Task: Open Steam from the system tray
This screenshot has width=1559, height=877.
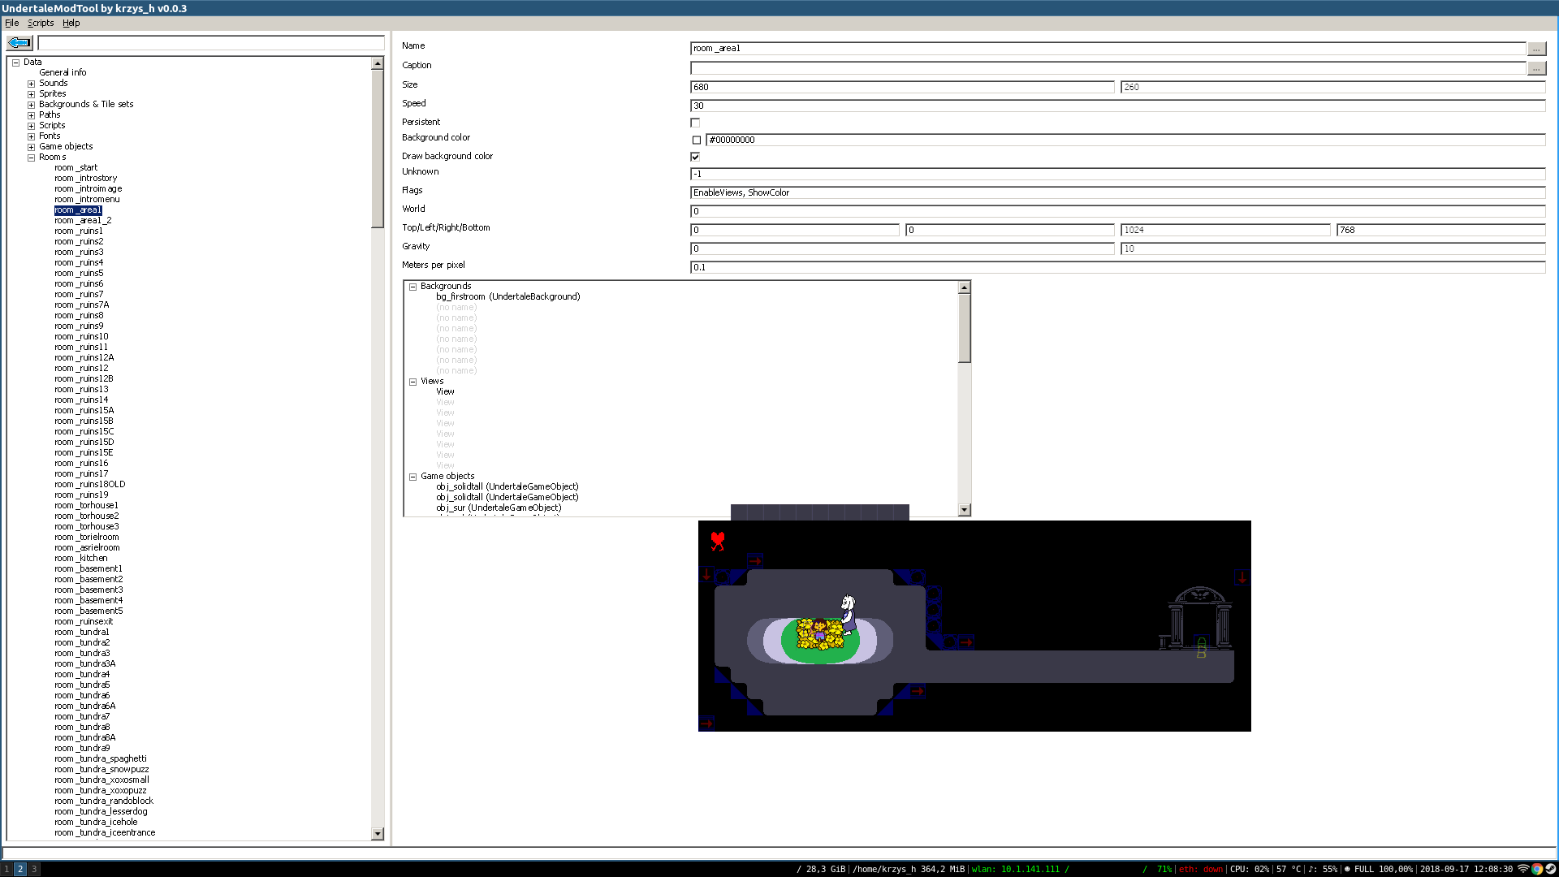Action: click(x=1550, y=869)
